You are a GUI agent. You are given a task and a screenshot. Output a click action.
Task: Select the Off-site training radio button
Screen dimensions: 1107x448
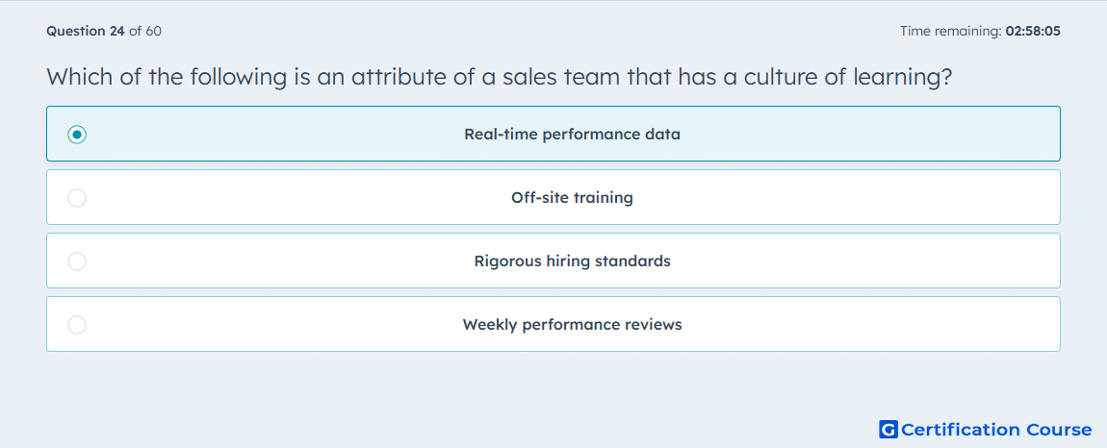click(x=77, y=197)
